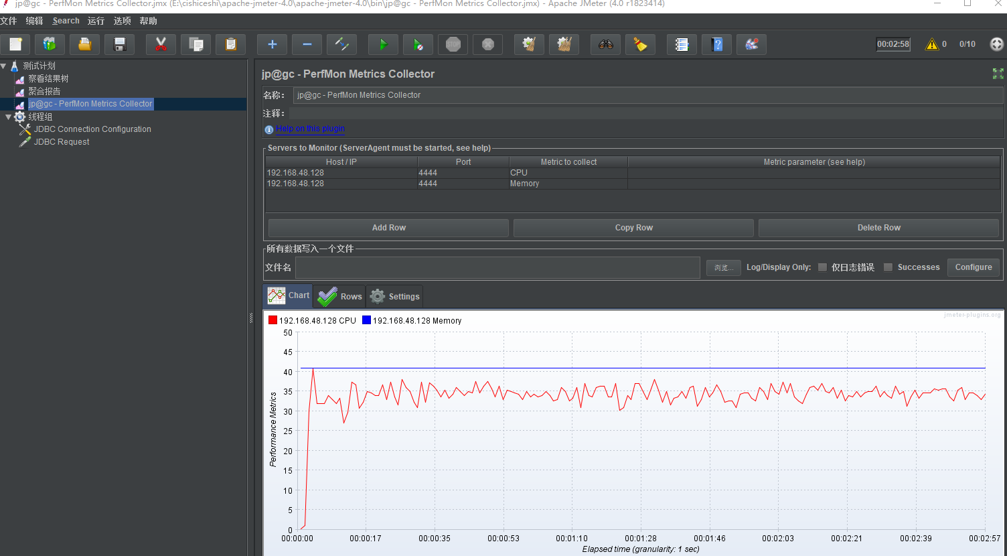1007x556 pixels.
Task: Expand all nodes with plus icon
Action: [x=273, y=44]
